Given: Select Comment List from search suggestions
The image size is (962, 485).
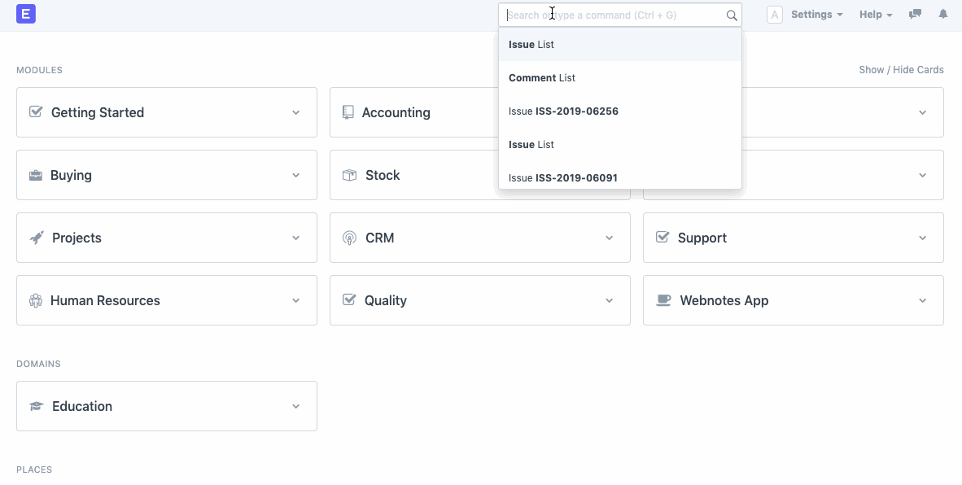Looking at the screenshot, I should pyautogui.click(x=542, y=78).
